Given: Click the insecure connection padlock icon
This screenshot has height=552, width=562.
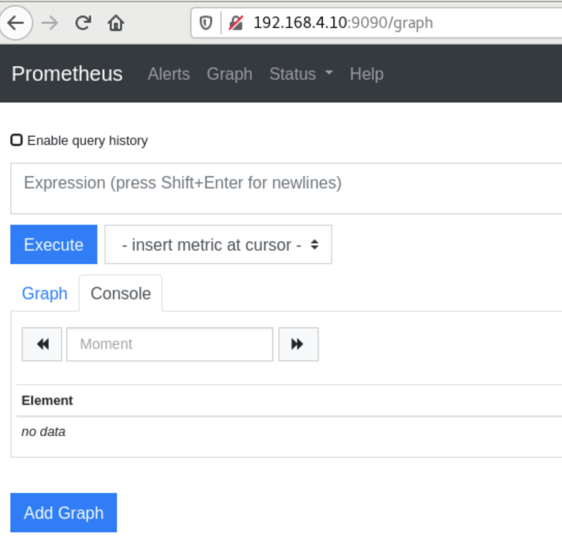Looking at the screenshot, I should [236, 23].
